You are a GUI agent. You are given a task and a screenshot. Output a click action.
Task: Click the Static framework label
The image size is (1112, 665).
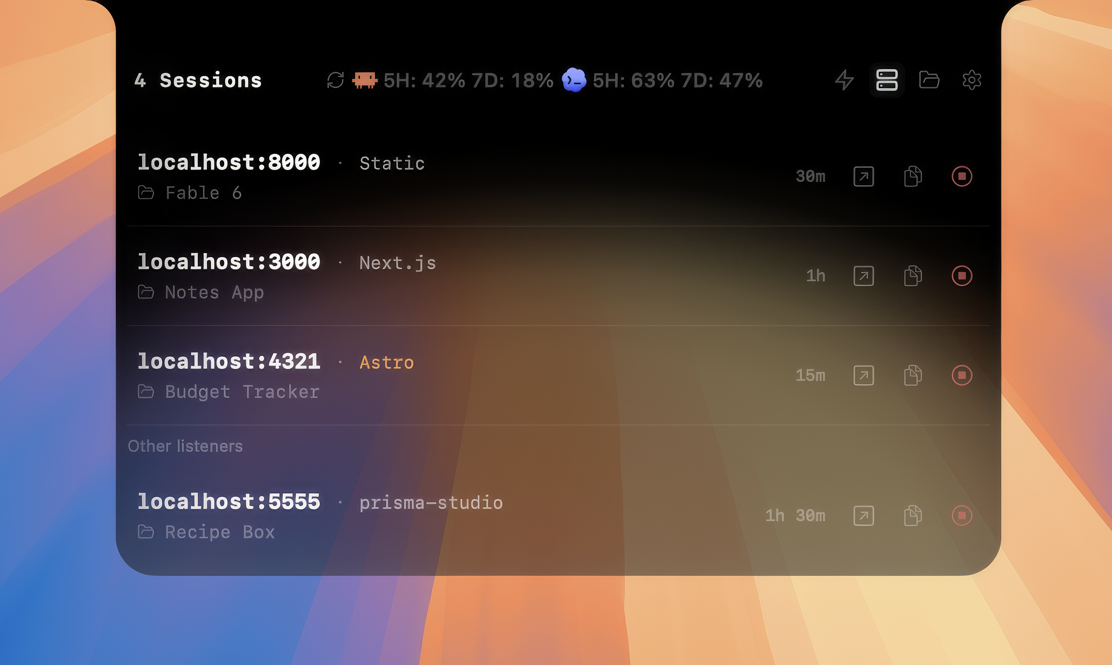coord(392,163)
